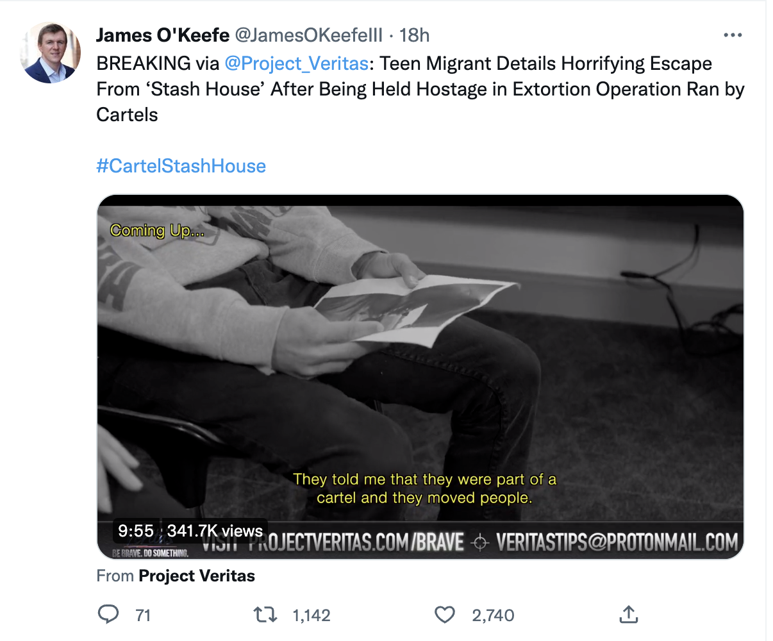Click the 341.7K views label

[x=215, y=531]
